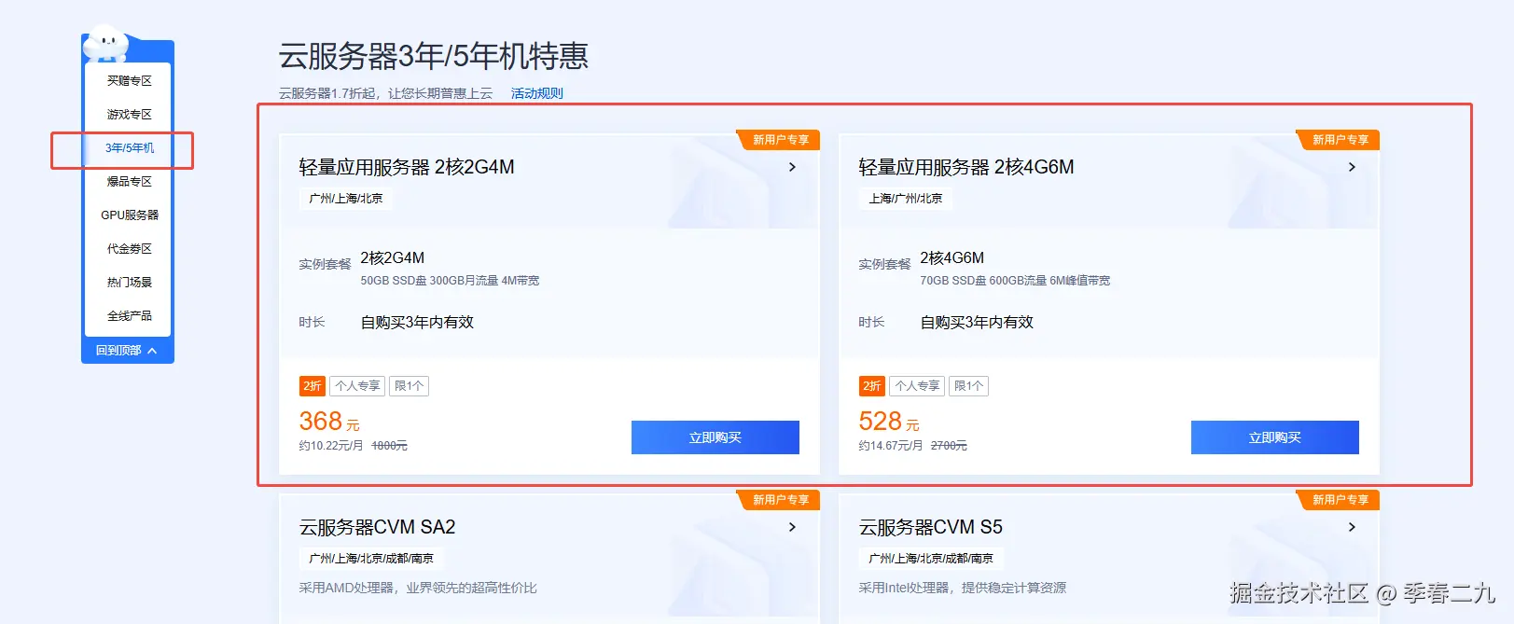The height and width of the screenshot is (624, 1514).
Task: Click the struck-through 1800元 original price
Action: click(389, 446)
